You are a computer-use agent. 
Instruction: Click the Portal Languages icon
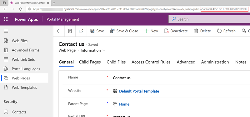(x=6, y=69)
